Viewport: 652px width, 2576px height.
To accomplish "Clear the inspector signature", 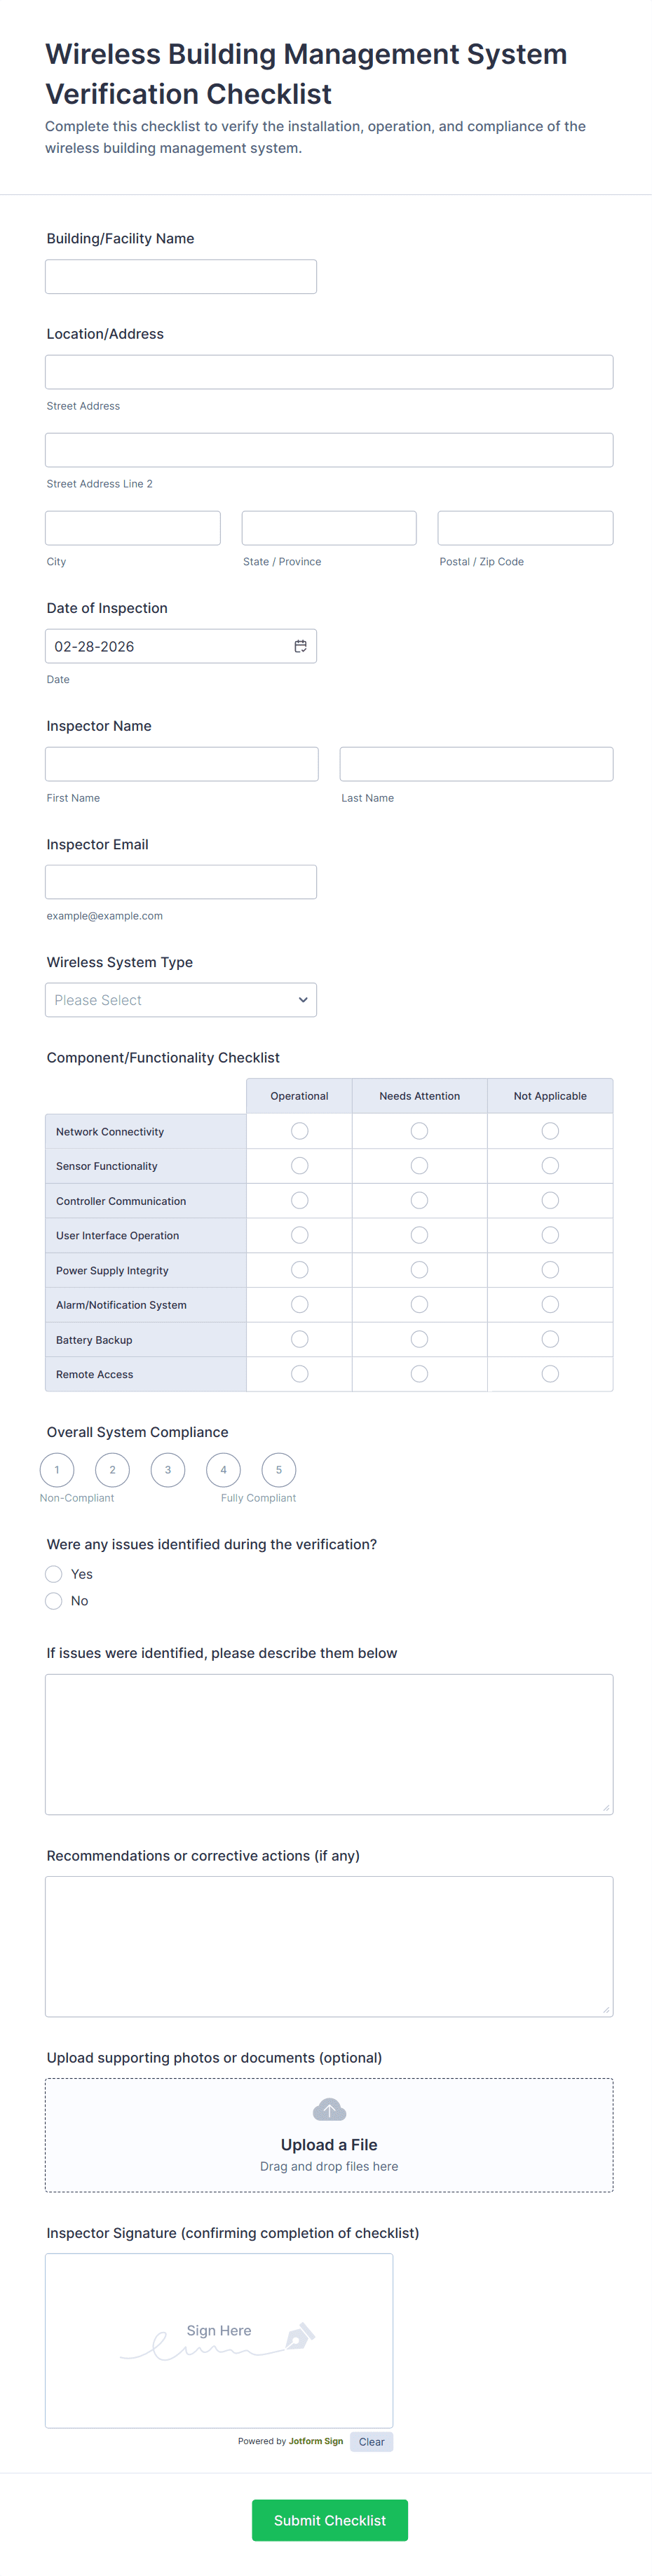I will [371, 2441].
